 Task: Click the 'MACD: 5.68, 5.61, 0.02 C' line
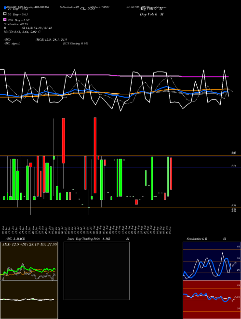pyautogui.click(x=22, y=32)
